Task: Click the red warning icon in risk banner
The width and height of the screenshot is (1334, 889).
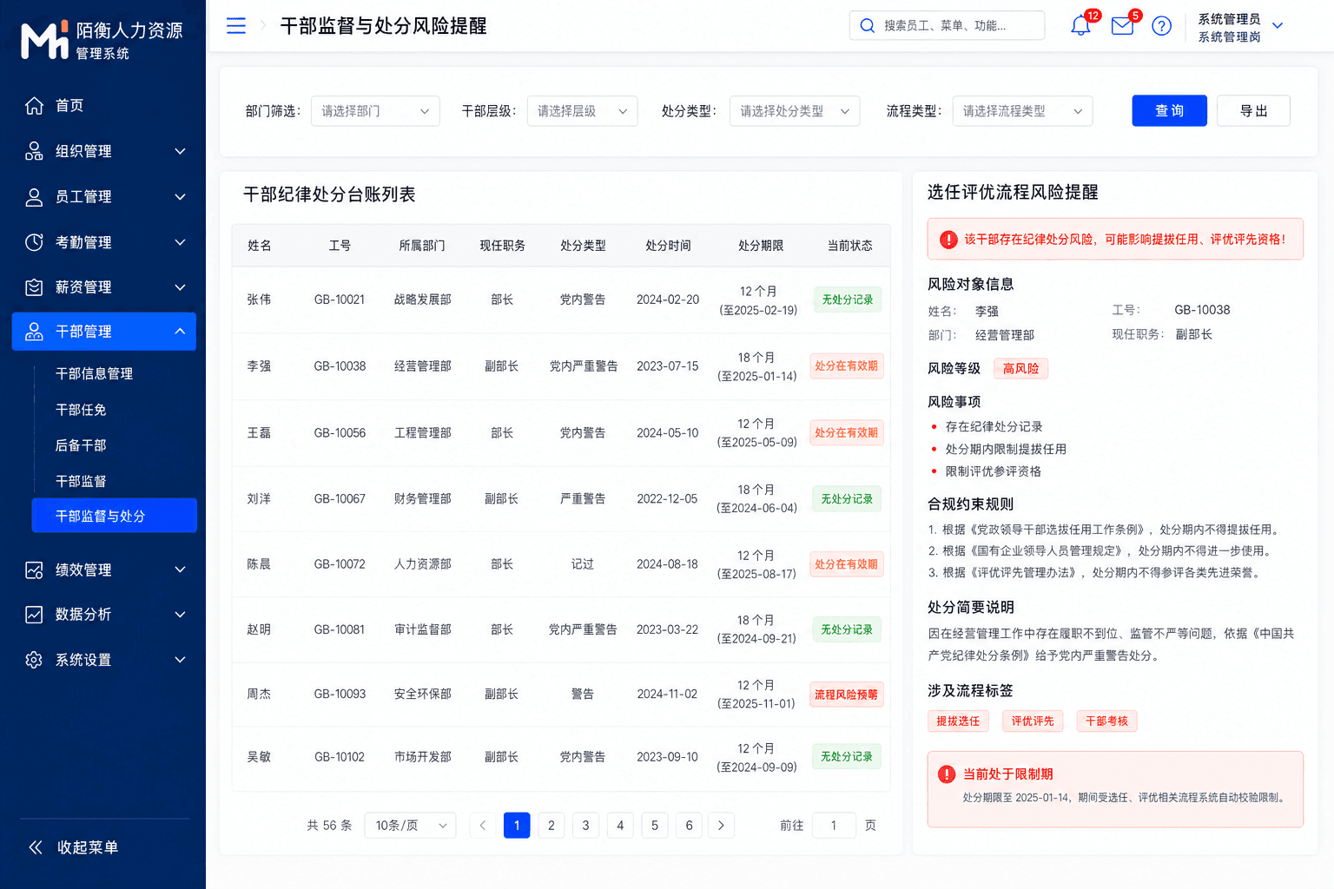Action: [948, 240]
